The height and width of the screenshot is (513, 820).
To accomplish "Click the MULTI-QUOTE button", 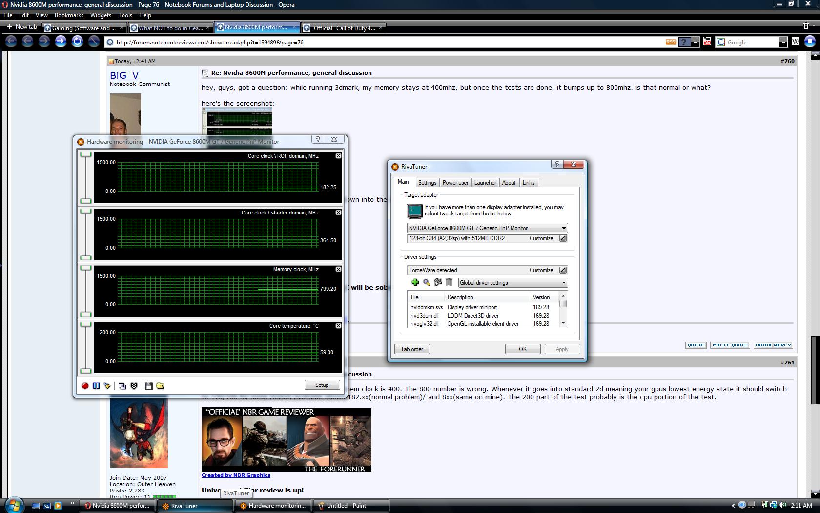I will tap(730, 345).
